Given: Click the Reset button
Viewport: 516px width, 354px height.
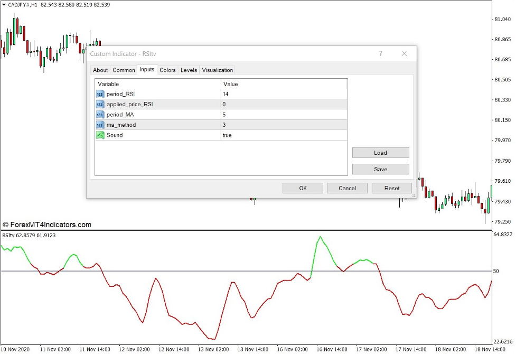Looking at the screenshot, I should point(391,188).
